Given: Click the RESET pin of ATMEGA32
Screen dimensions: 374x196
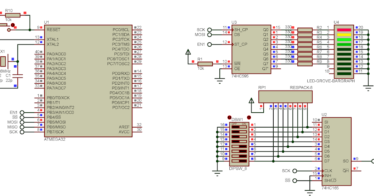Looking at the screenshot, I should pos(53,29).
